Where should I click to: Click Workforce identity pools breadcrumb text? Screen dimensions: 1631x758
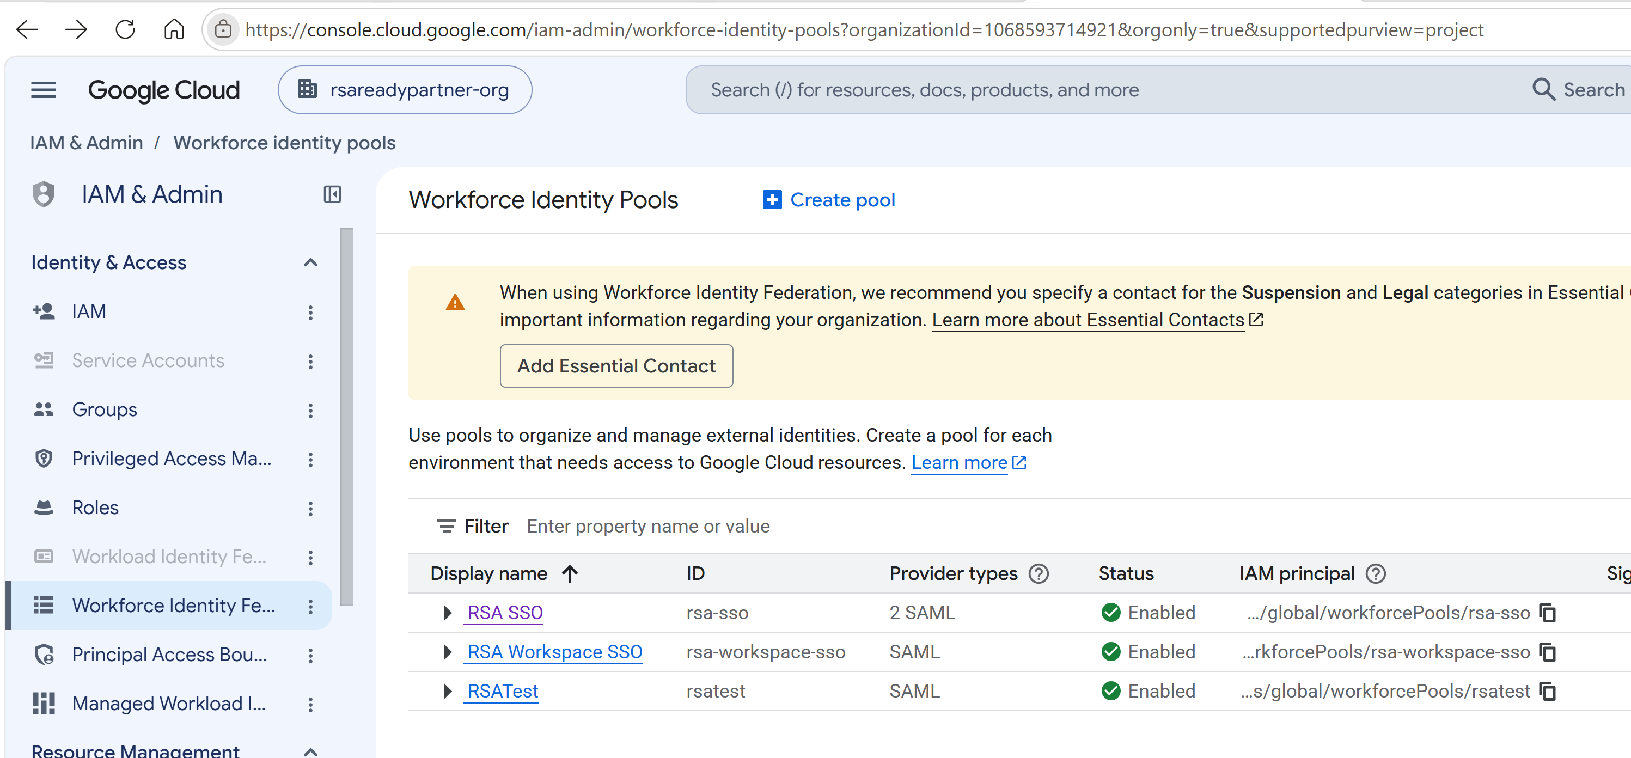point(284,143)
